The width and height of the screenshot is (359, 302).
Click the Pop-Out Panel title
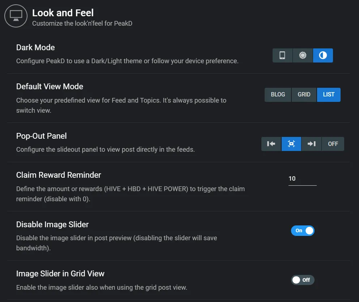pyautogui.click(x=42, y=136)
